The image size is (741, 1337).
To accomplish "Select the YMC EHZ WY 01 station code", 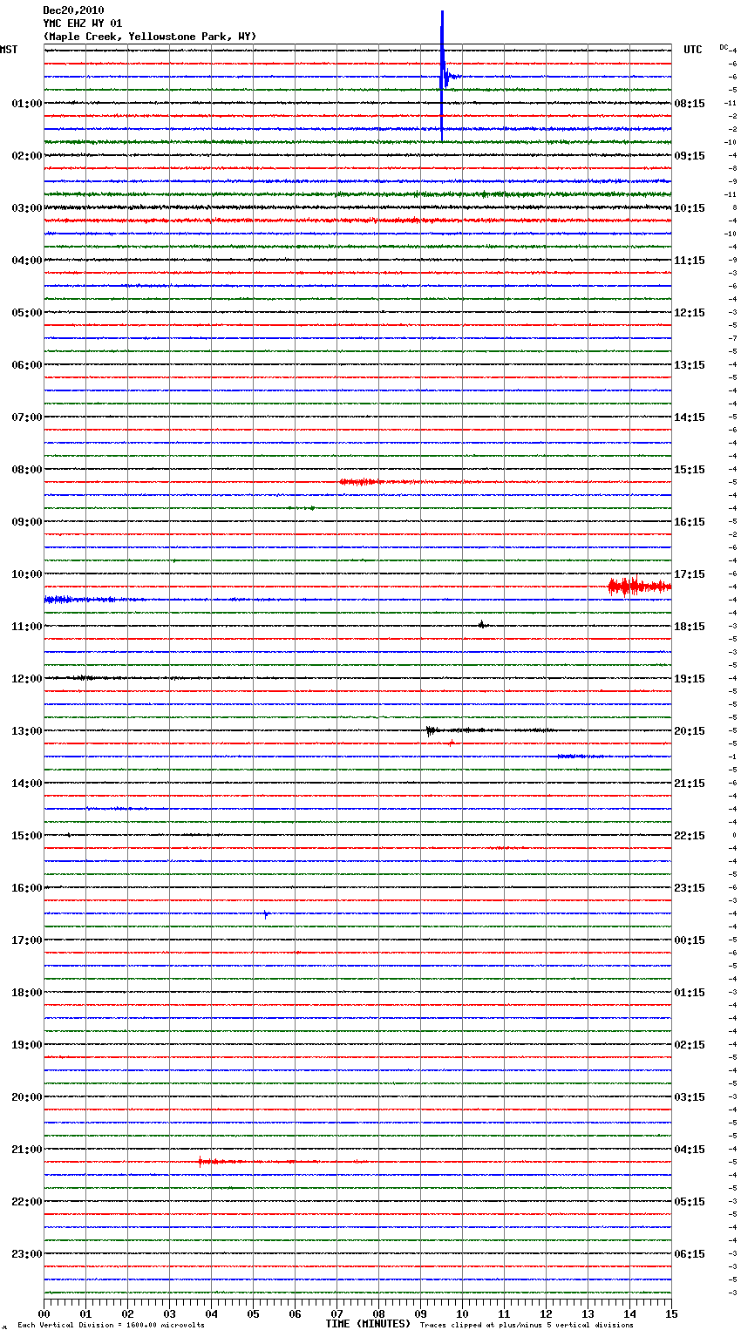I will pyautogui.click(x=83, y=24).
